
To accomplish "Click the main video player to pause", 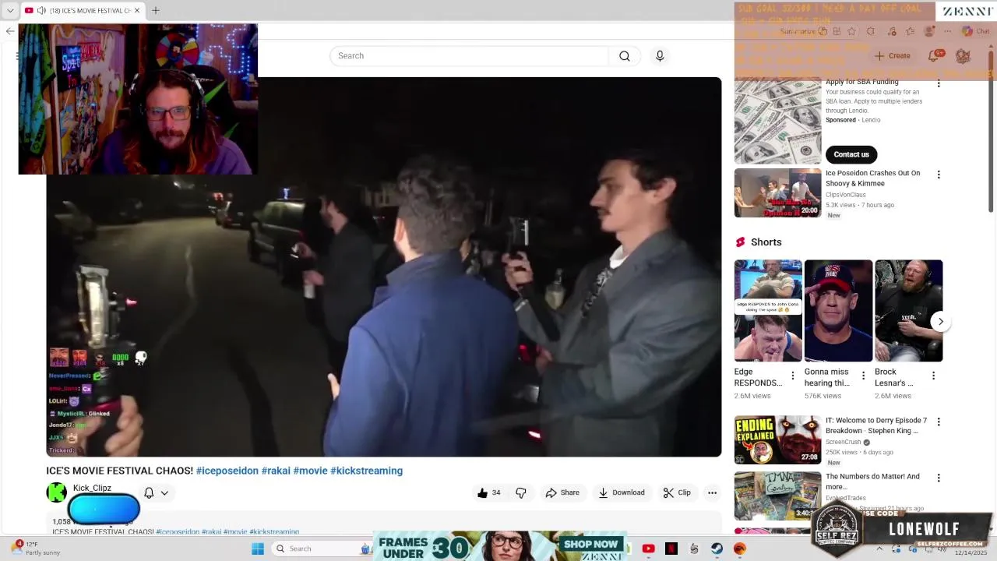I will click(x=384, y=266).
